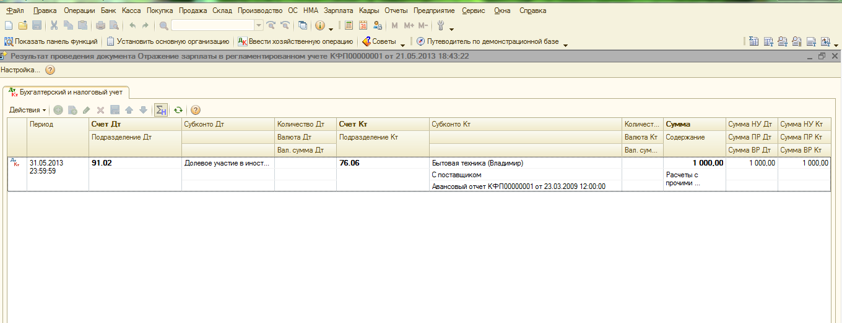This screenshot has width=842, height=323.
Task: Click the M- memory subtract button
Action: click(423, 25)
